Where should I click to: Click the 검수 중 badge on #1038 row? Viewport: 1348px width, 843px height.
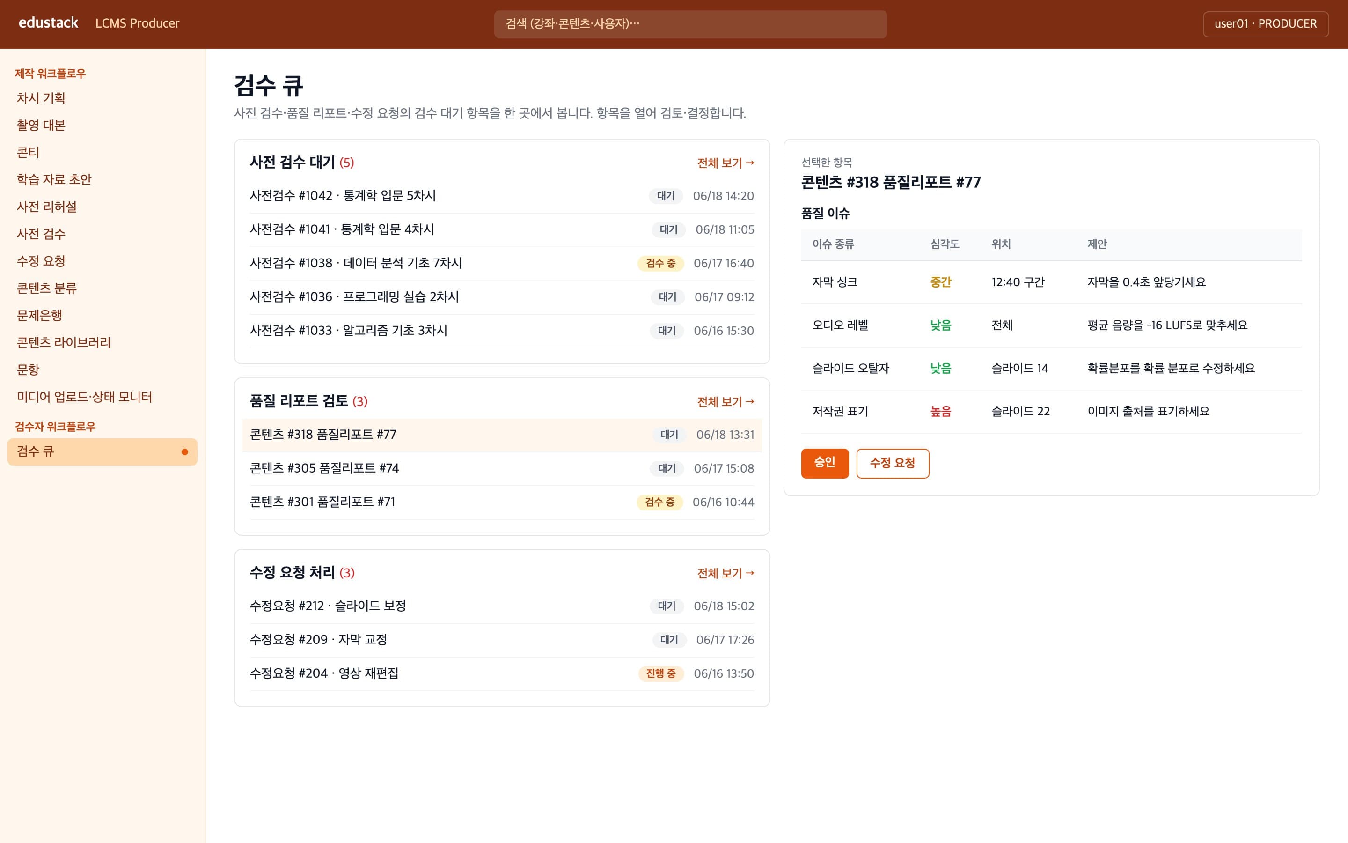(660, 263)
